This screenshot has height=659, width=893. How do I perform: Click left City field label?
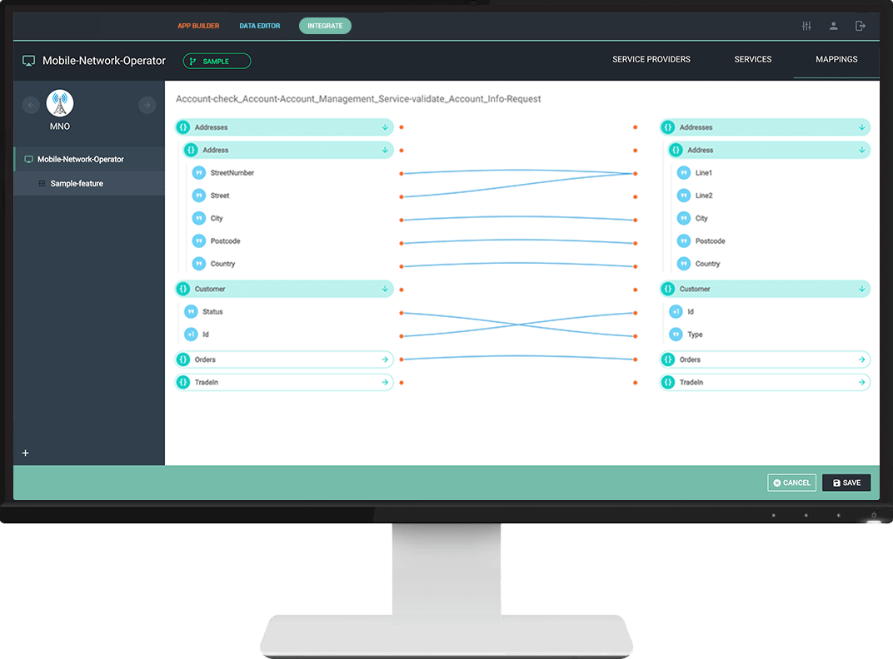pyautogui.click(x=217, y=219)
